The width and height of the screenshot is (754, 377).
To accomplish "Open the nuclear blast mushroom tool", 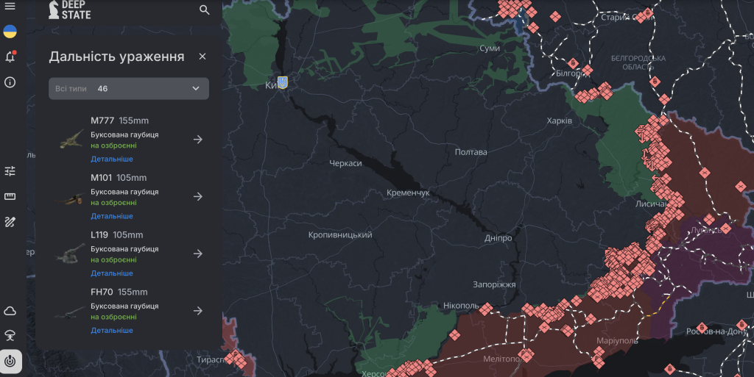I will pyautogui.click(x=10, y=336).
